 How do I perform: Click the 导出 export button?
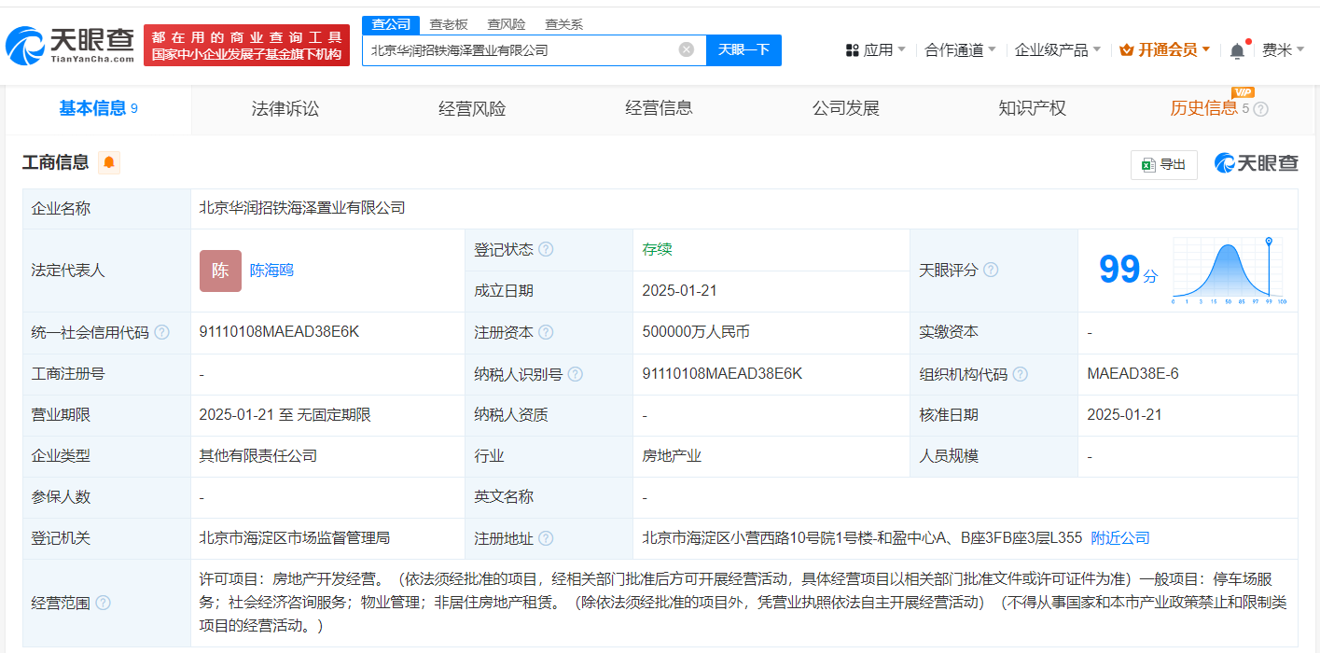[x=1163, y=165]
